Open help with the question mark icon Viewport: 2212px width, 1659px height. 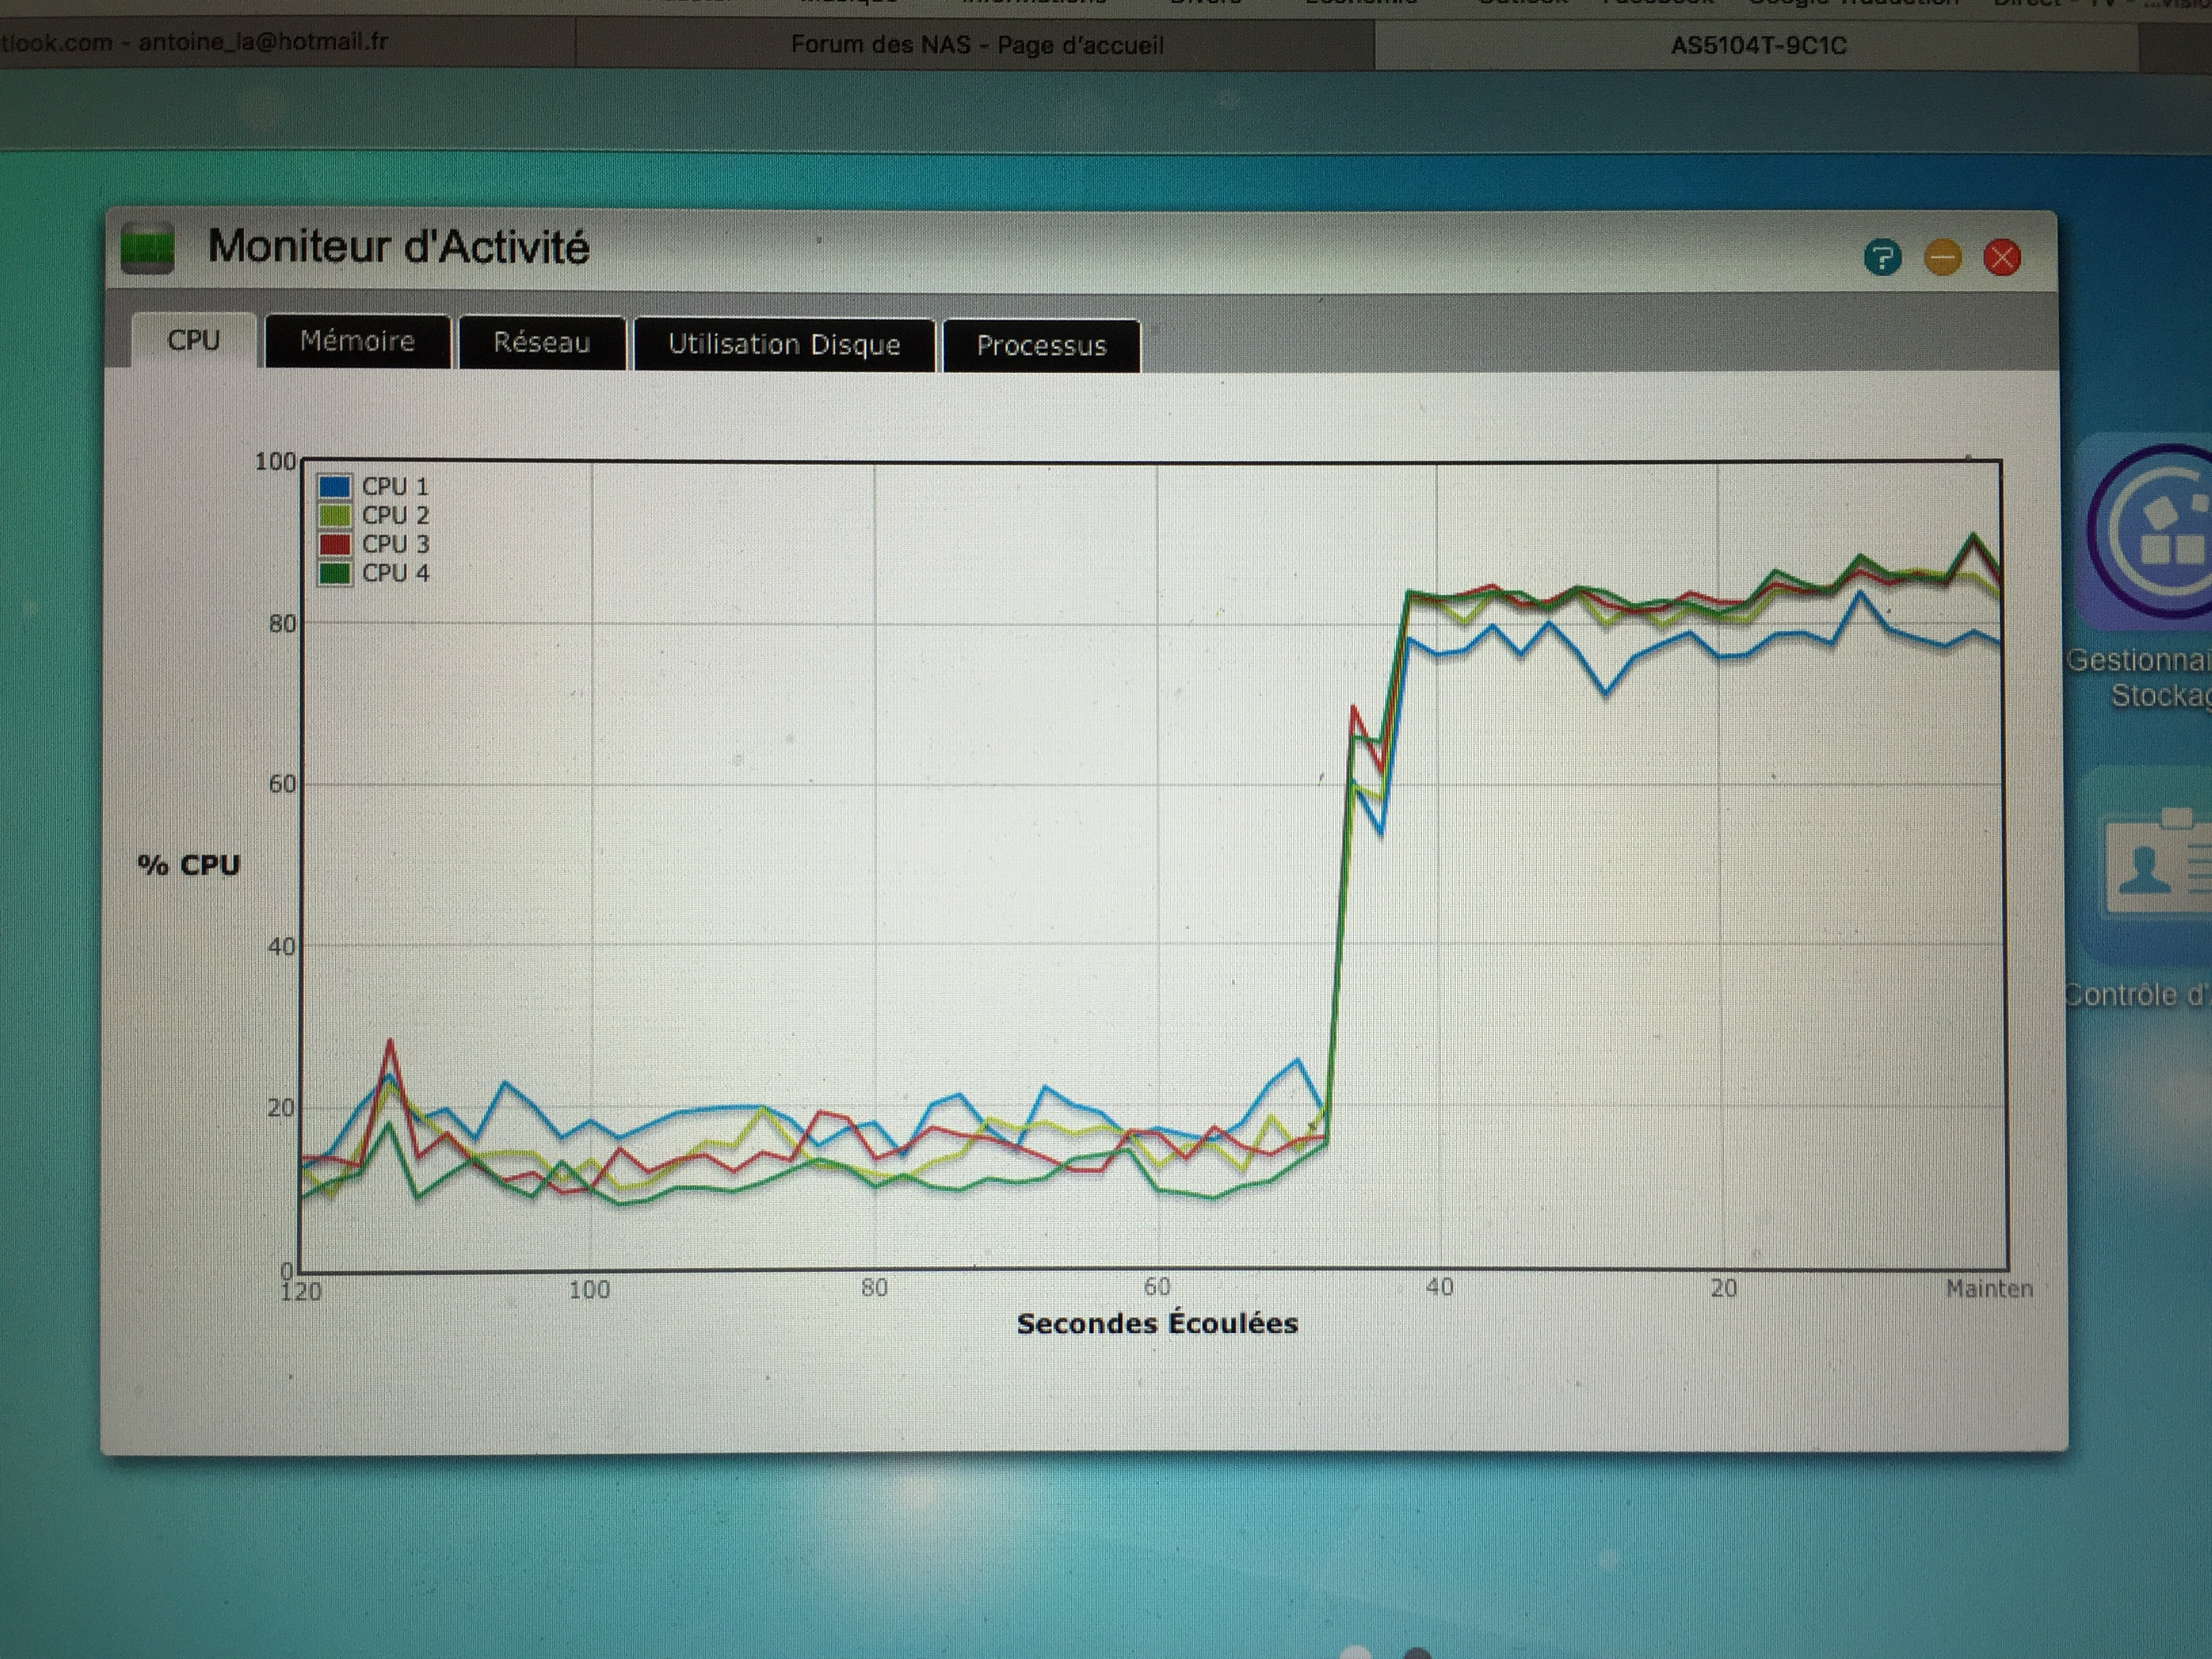(1882, 258)
